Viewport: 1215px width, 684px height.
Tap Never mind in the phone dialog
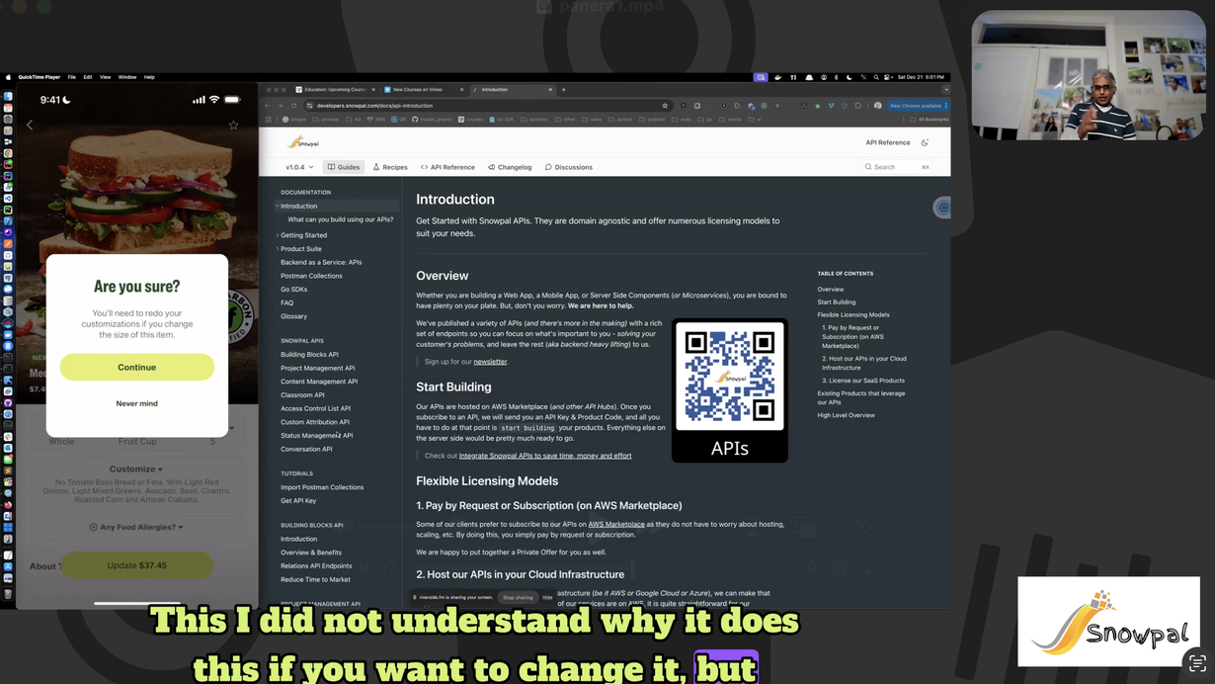(x=136, y=403)
